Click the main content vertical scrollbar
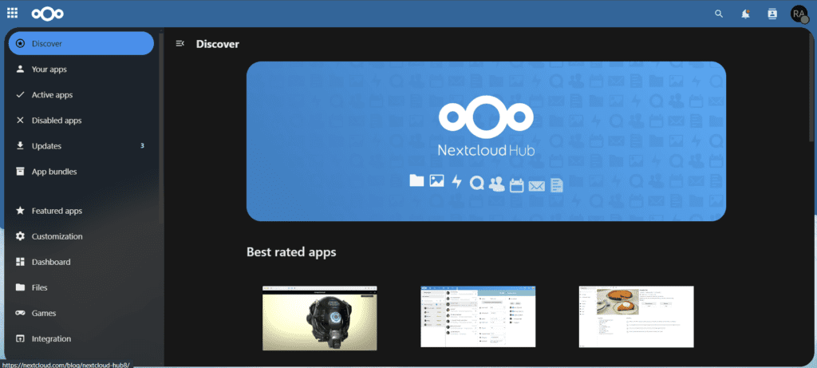Screen dimensions: 817x368 [x=811, y=86]
